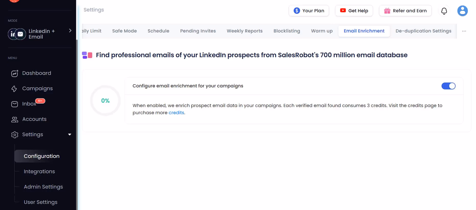Click the 10+ badge on Inbox
This screenshot has width=476, height=210.
pyautogui.click(x=40, y=101)
